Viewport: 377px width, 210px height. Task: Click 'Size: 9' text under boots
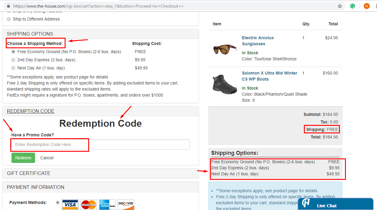pos(248,100)
